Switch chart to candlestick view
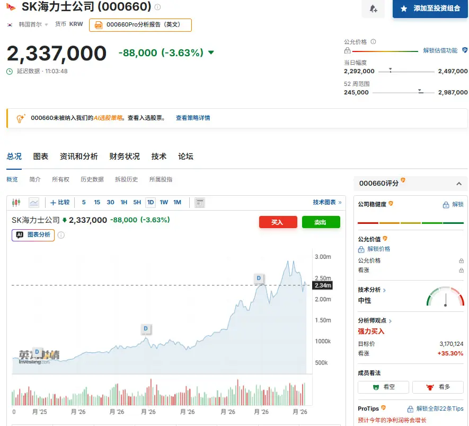469x426 pixels. (16, 203)
